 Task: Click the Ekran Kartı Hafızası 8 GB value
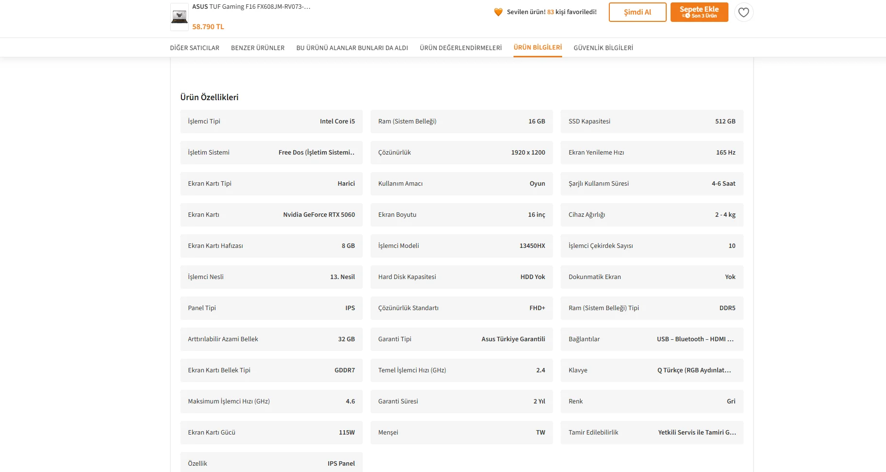coord(348,246)
